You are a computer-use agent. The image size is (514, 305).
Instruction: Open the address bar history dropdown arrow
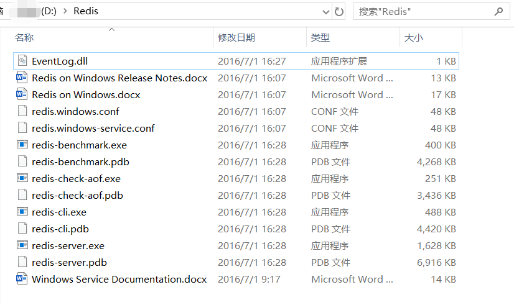point(325,12)
